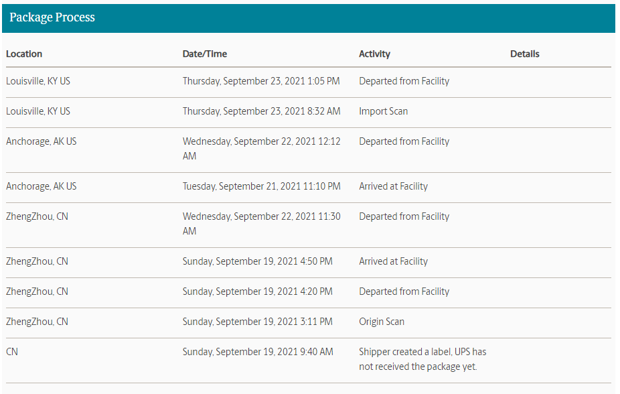The image size is (620, 394).
Task: Click the Package Process header title
Action: [52, 18]
